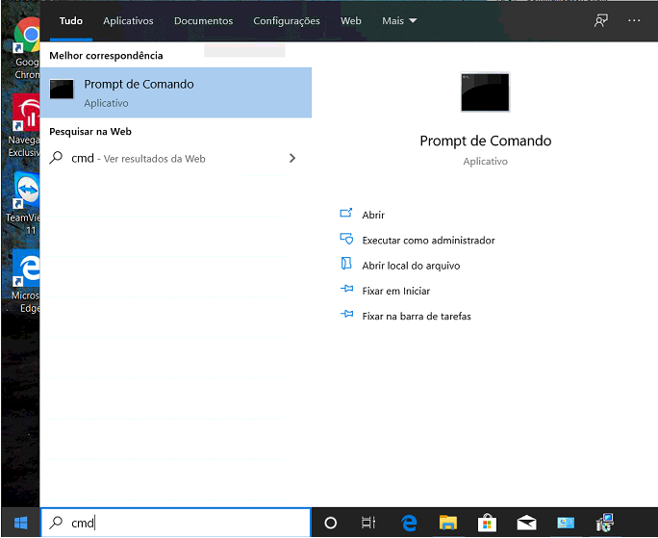Viewport: 658px width, 538px height.
Task: Click large Command Prompt thumbnail in preview
Action: pyautogui.click(x=485, y=92)
